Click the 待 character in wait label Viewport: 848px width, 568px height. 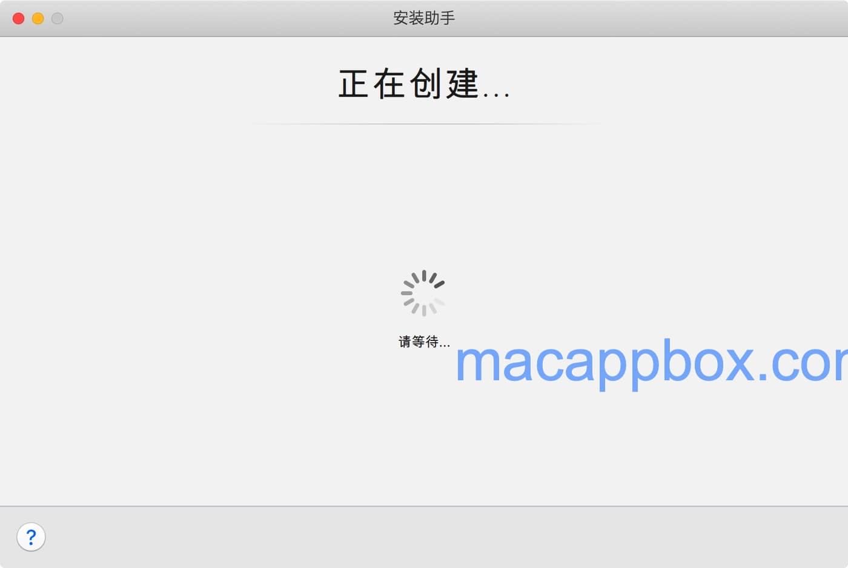[x=432, y=342]
